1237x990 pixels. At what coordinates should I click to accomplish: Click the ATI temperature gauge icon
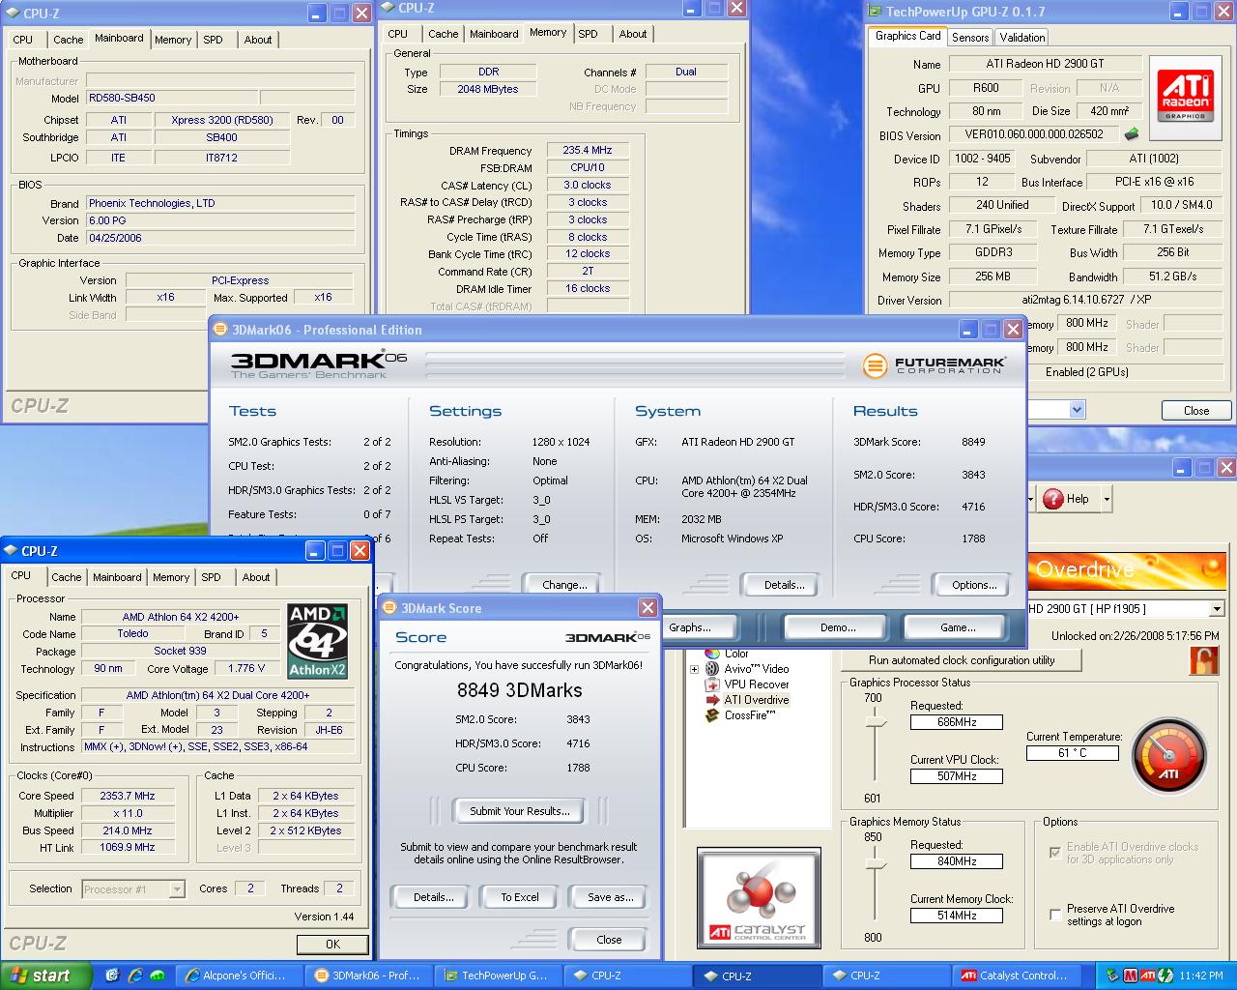(1168, 755)
